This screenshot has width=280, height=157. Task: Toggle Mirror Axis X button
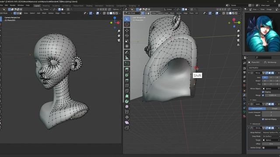tap(265, 78)
